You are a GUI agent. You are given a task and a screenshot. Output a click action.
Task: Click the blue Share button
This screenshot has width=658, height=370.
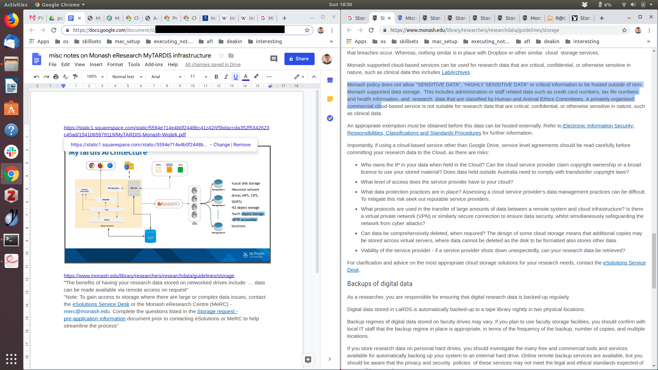(299, 59)
